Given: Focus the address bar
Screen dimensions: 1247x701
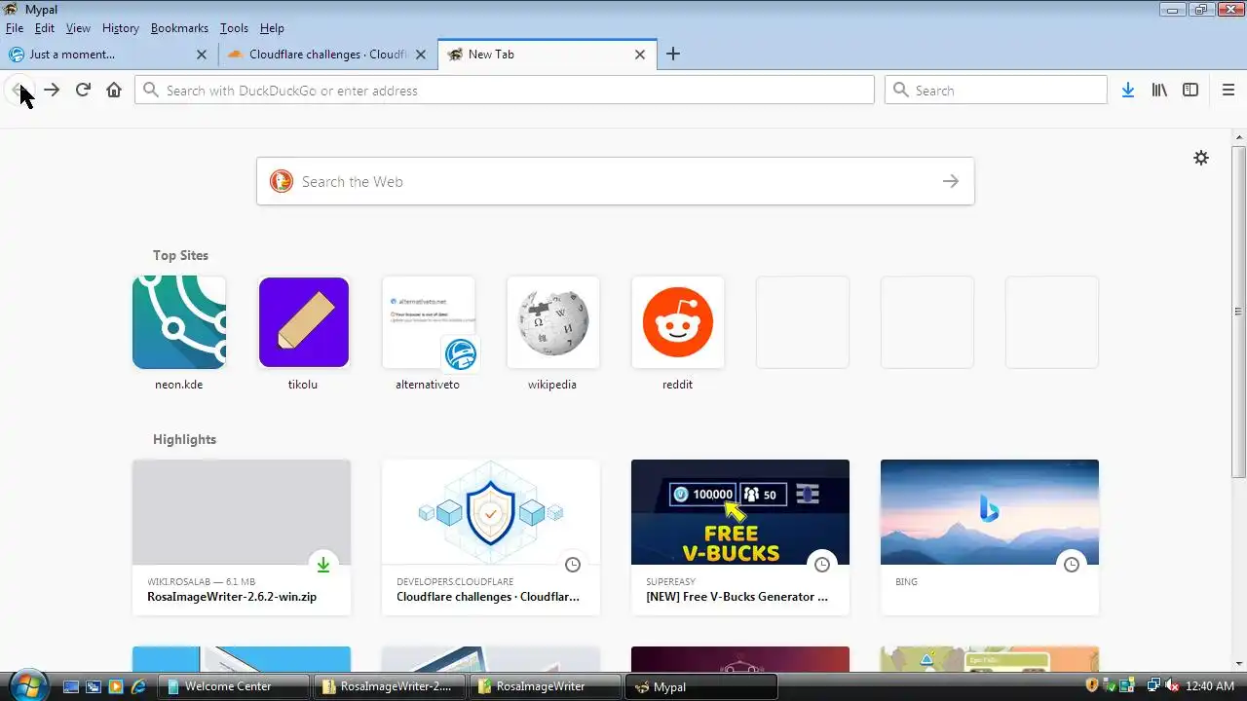Looking at the screenshot, I should point(505,90).
